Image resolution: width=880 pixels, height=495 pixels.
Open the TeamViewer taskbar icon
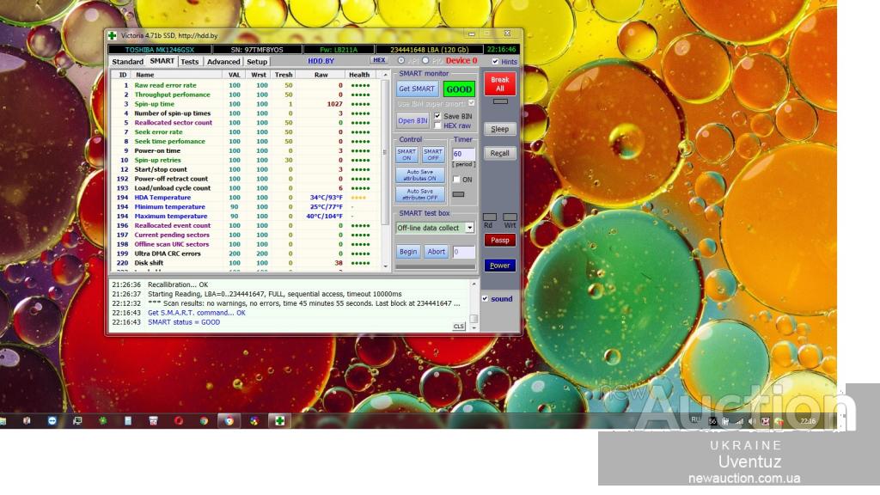coord(52,420)
